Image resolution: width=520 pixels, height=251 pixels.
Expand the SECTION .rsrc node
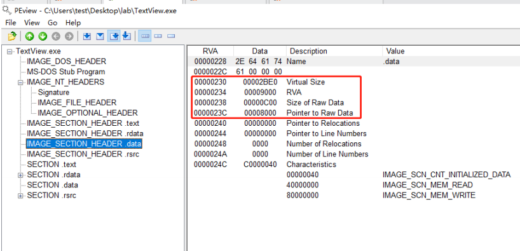pos(20,196)
